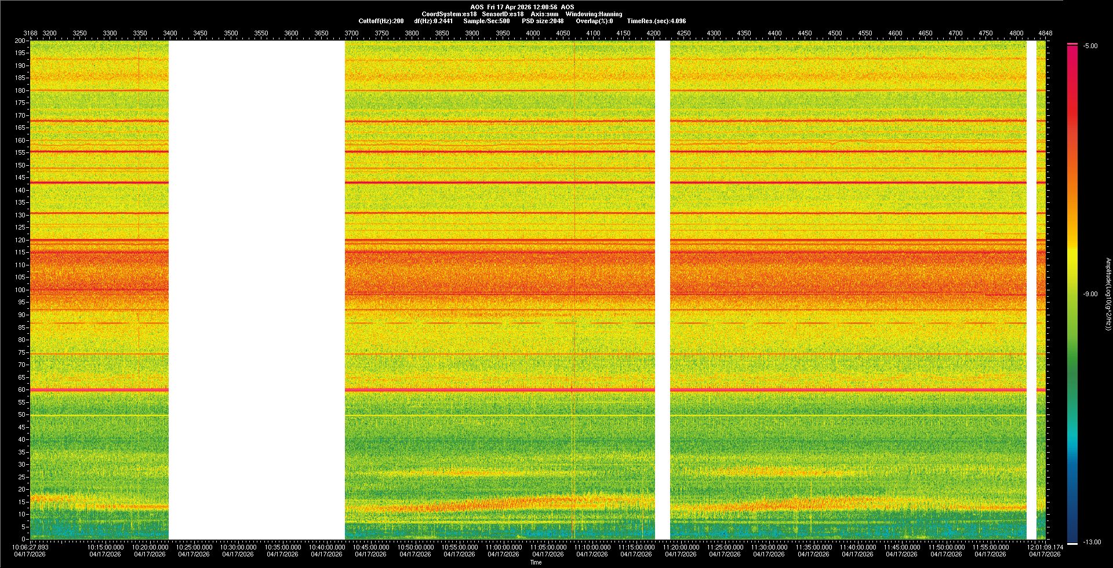This screenshot has height=568, width=1113.
Task: Click the -13.00 label at colorbar bottom
Action: click(x=1092, y=542)
